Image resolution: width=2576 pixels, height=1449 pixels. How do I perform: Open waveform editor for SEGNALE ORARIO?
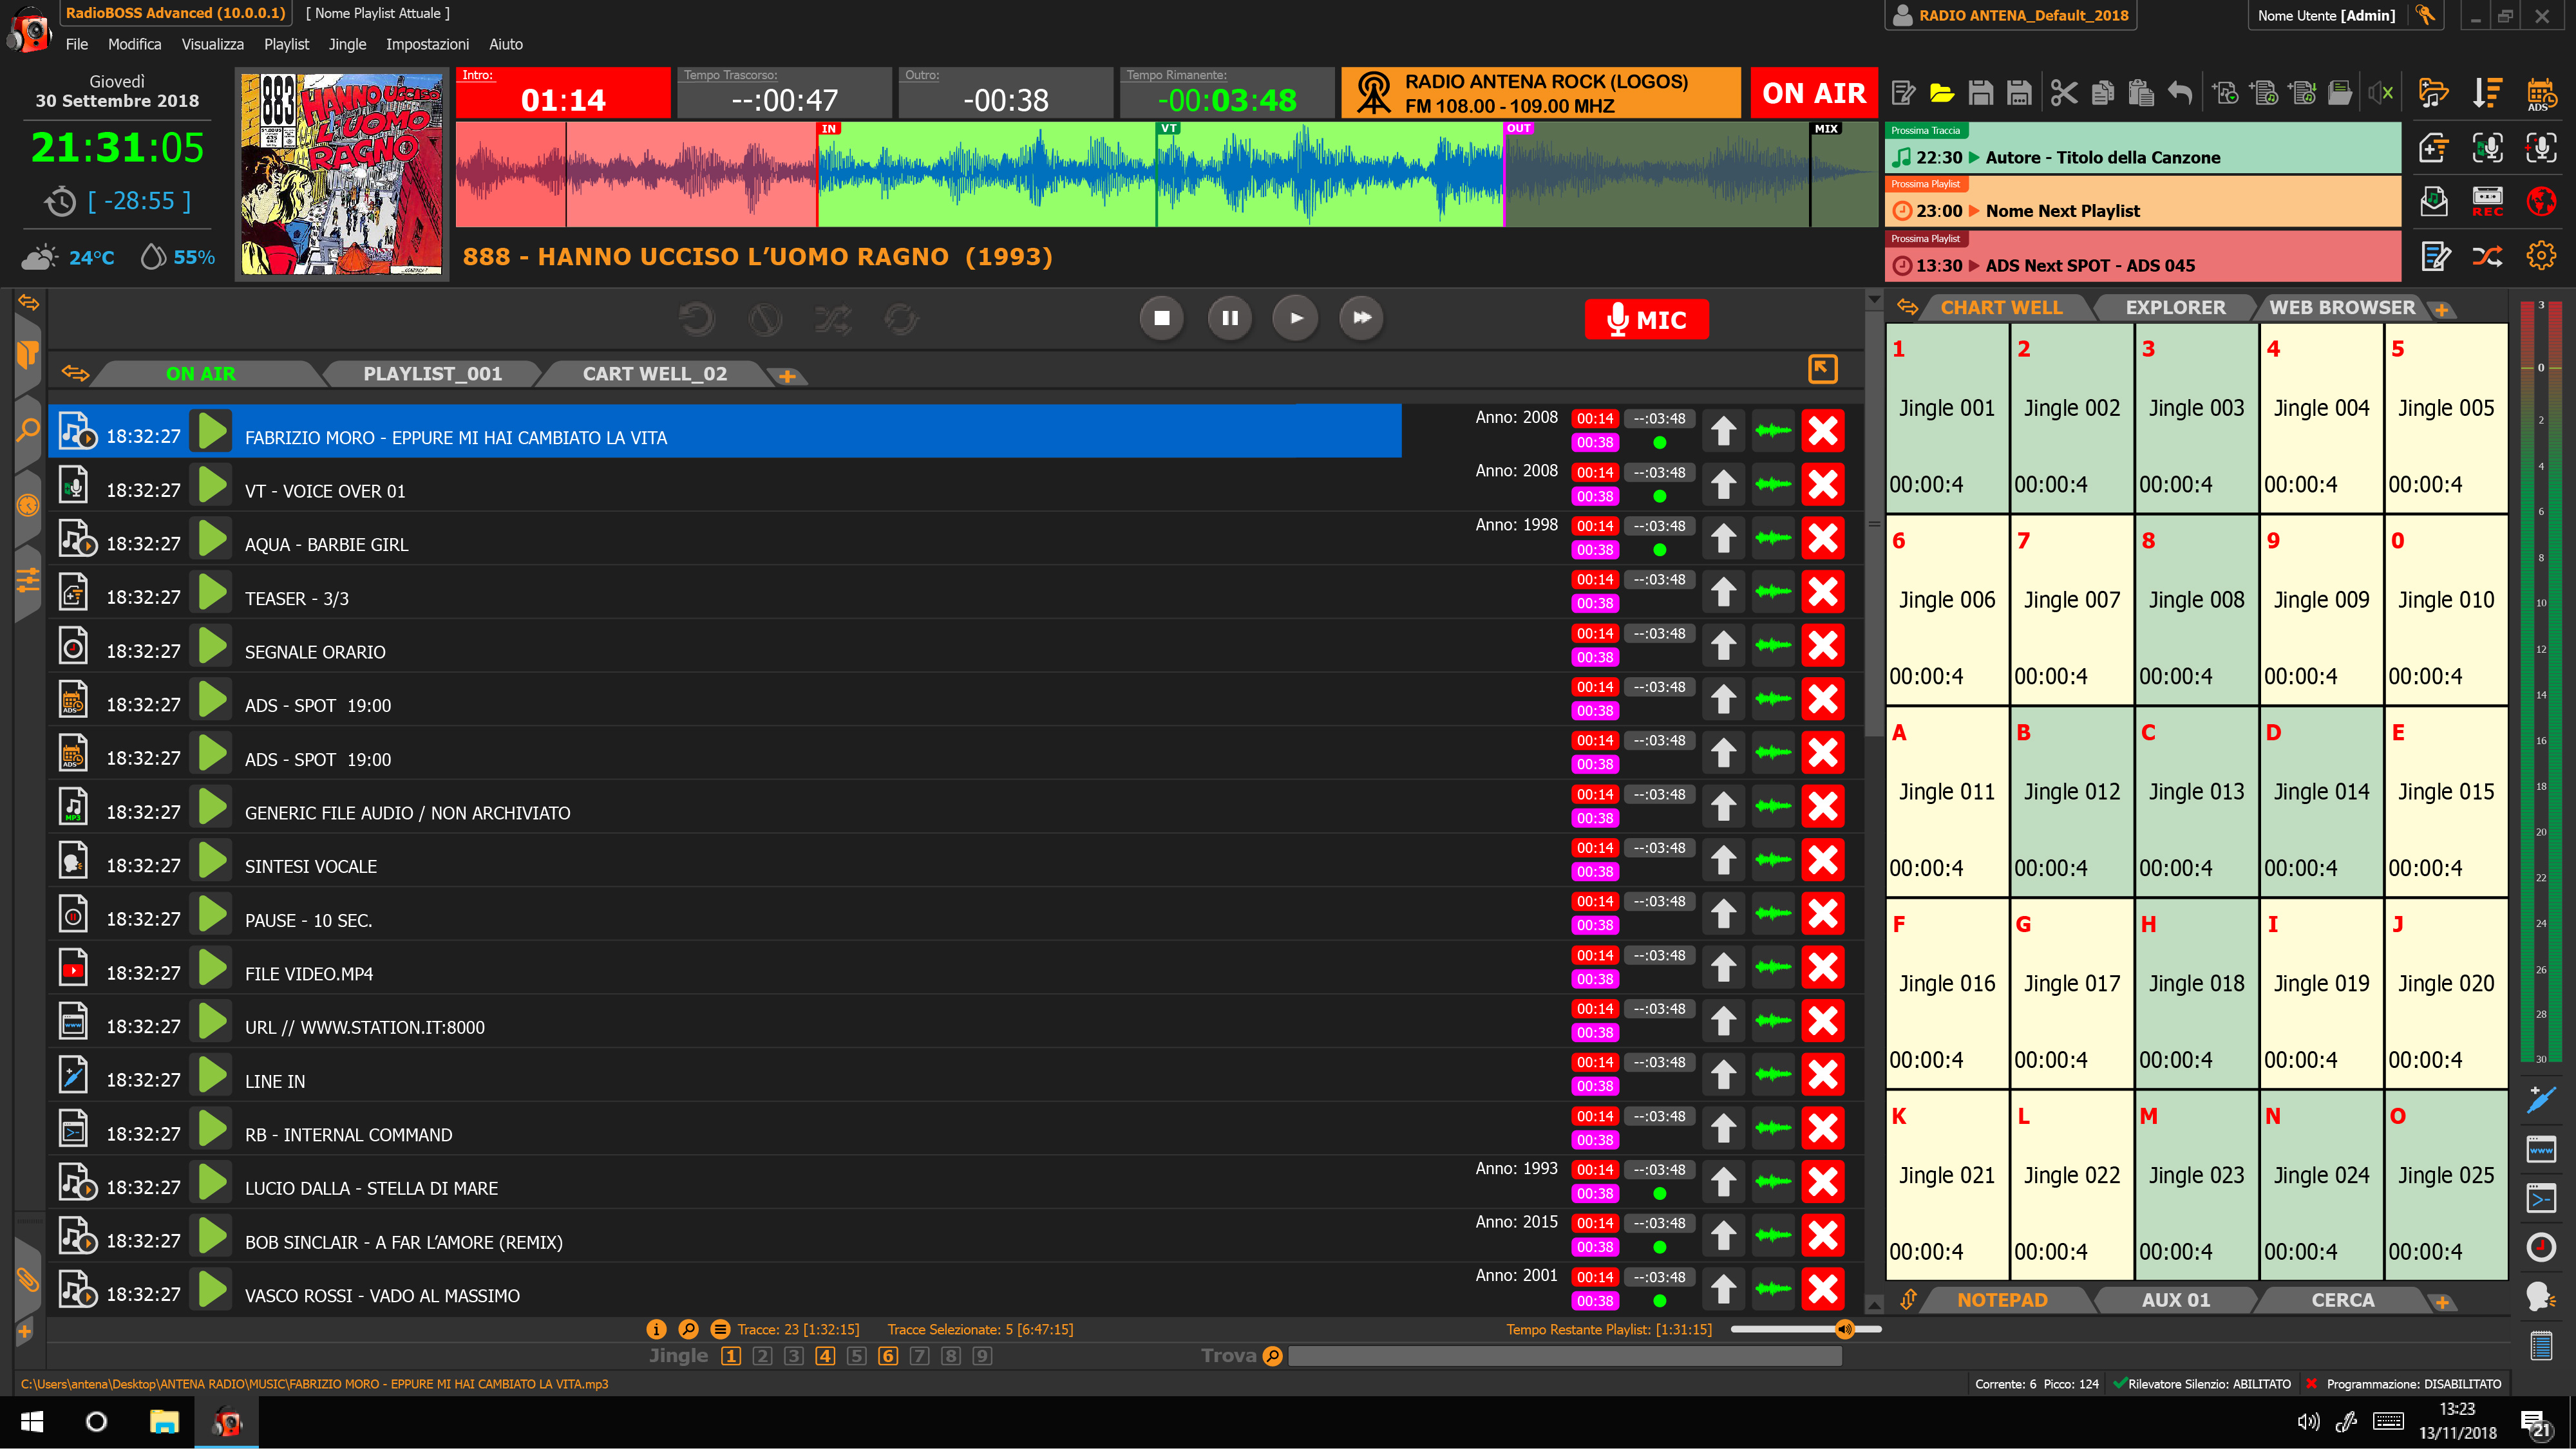pyautogui.click(x=1773, y=646)
